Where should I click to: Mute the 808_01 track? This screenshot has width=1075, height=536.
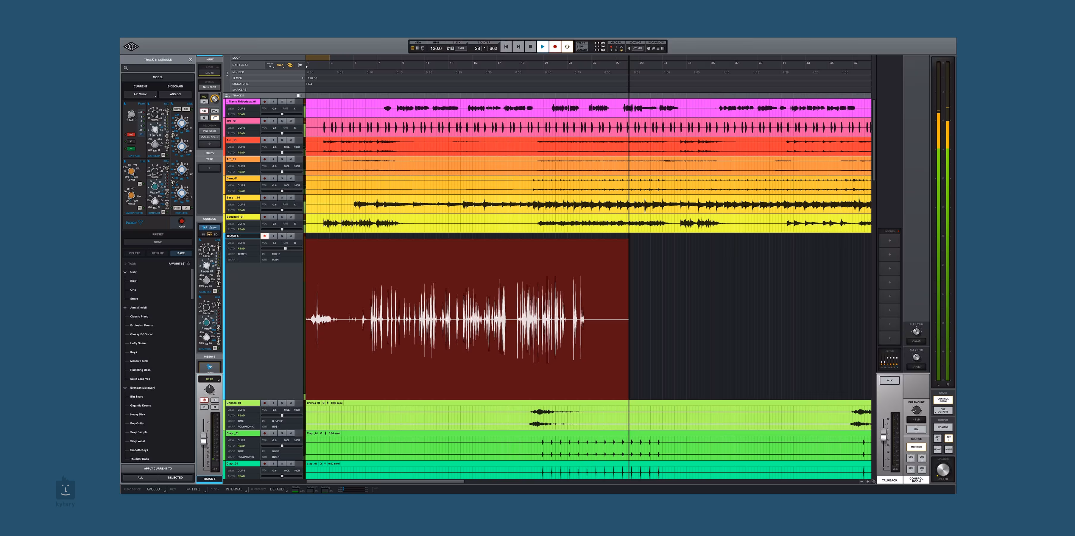click(290, 121)
